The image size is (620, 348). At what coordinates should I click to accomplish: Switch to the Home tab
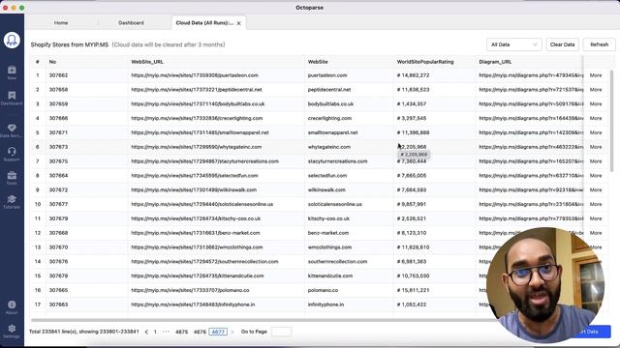[x=61, y=23]
